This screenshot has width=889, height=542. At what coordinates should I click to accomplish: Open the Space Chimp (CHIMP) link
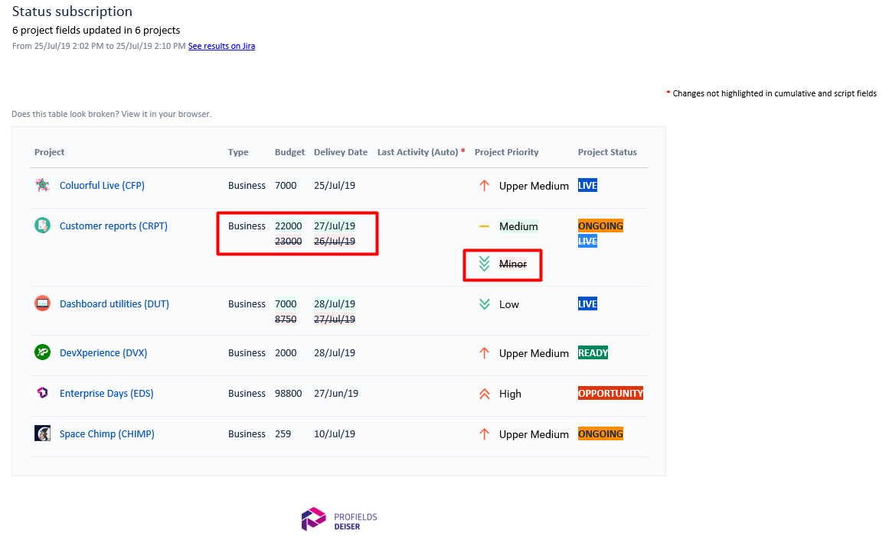[107, 434]
